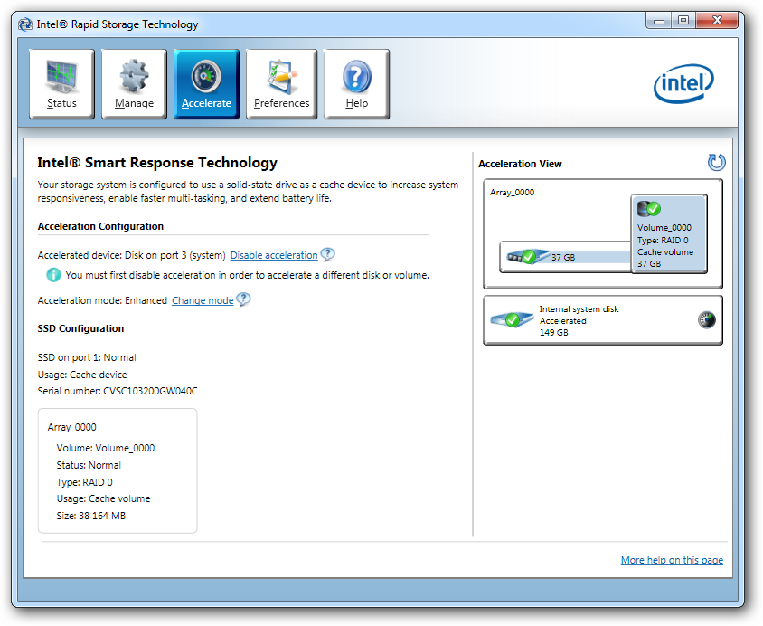Select the Volume_0000 RAID 0 panel text
The image size is (763, 626).
665,246
